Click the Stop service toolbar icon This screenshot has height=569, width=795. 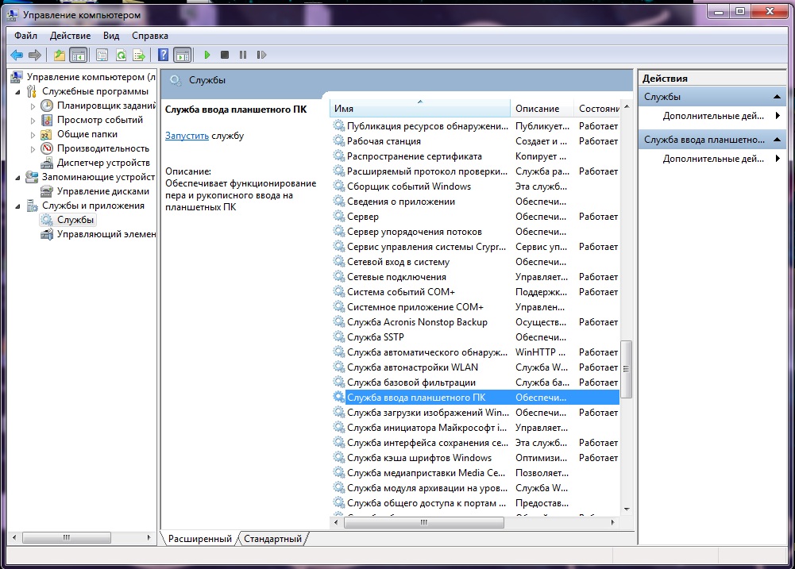[225, 55]
